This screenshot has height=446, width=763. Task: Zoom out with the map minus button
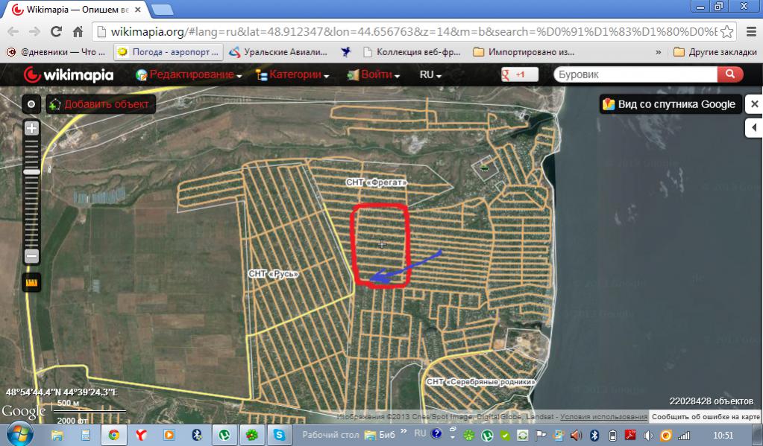pos(31,255)
